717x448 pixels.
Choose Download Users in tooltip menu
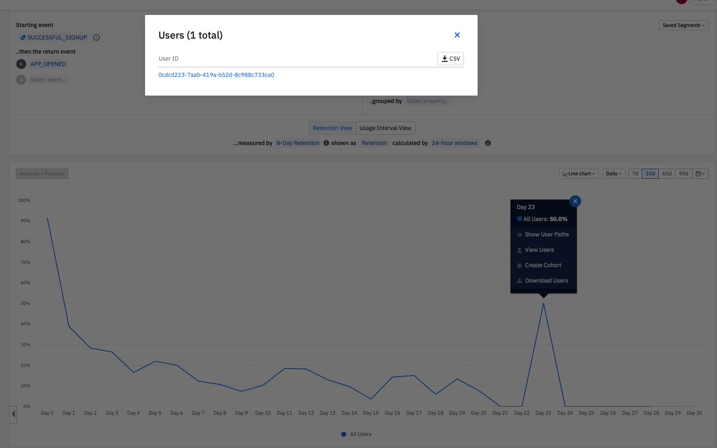[x=543, y=281]
